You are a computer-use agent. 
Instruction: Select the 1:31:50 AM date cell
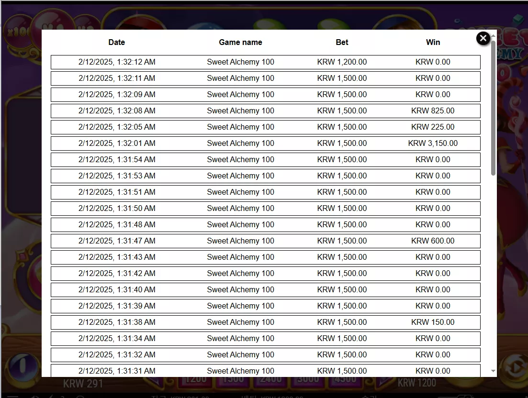pyautogui.click(x=117, y=208)
